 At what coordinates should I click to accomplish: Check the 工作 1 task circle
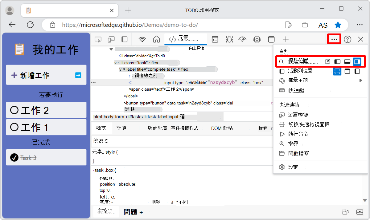pos(14,127)
